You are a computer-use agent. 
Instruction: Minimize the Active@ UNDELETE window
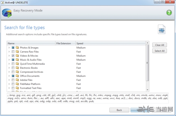click(157, 2)
